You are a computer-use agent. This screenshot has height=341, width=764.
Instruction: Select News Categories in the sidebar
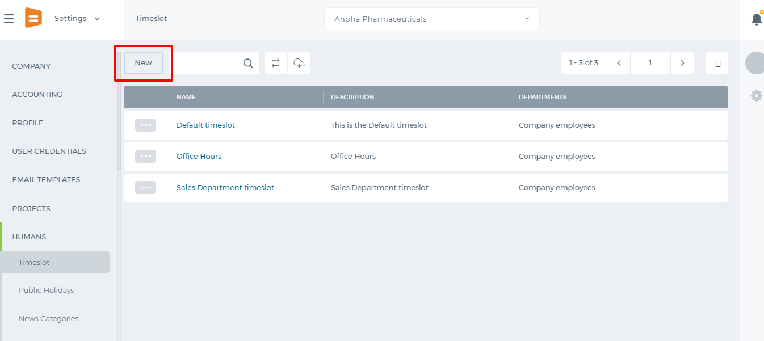pyautogui.click(x=49, y=318)
